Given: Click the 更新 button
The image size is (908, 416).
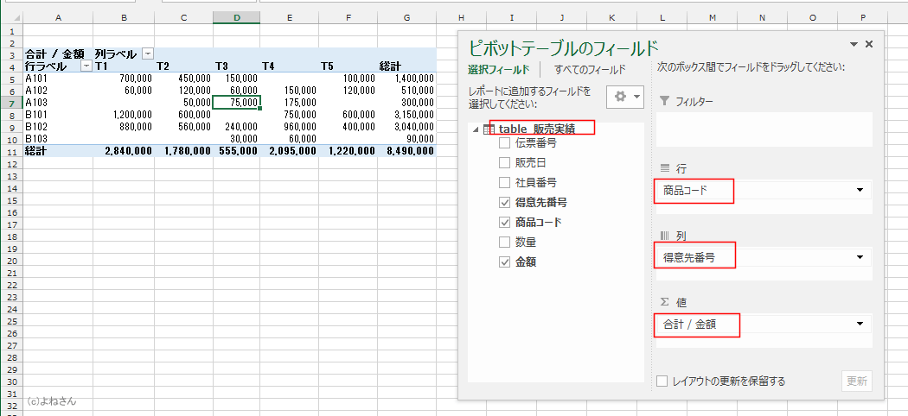Looking at the screenshot, I should point(856,381).
